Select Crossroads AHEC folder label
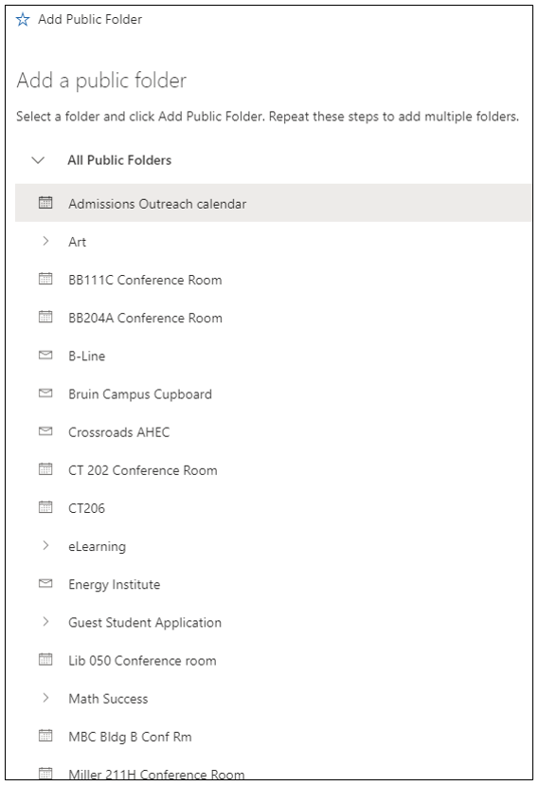 [x=119, y=432]
